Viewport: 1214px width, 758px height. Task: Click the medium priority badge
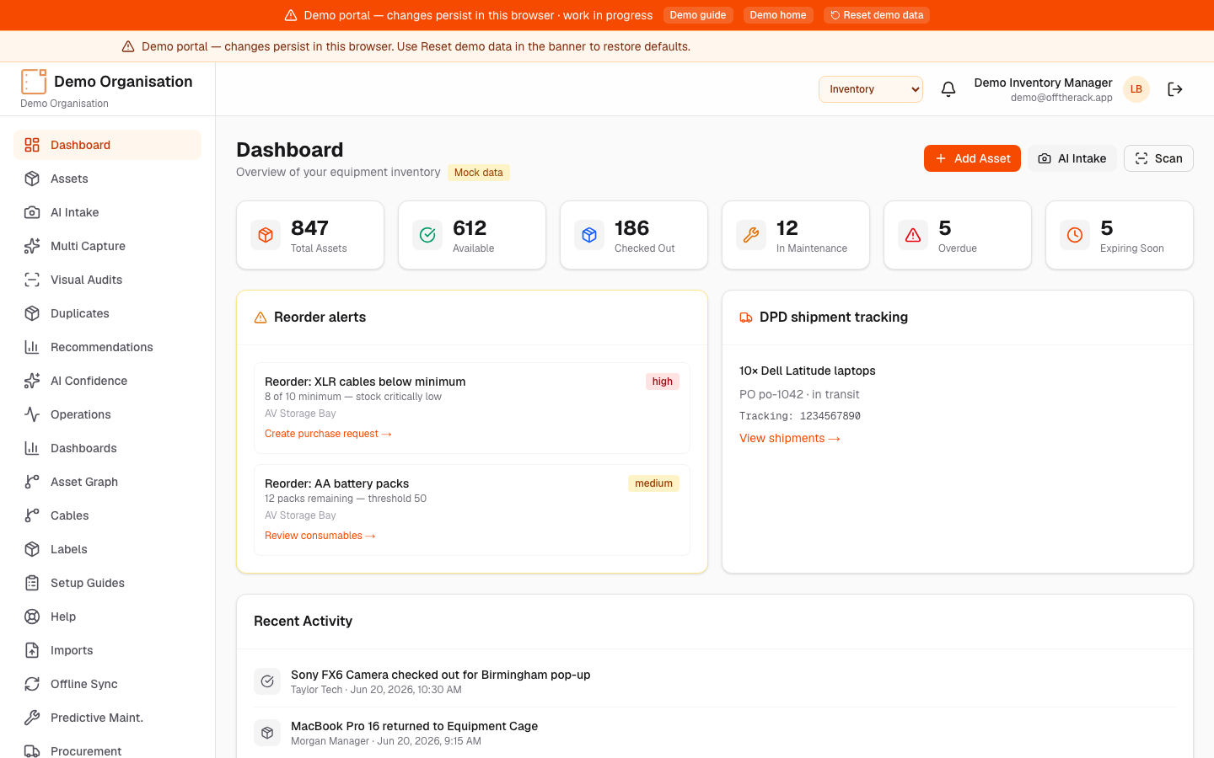point(653,483)
